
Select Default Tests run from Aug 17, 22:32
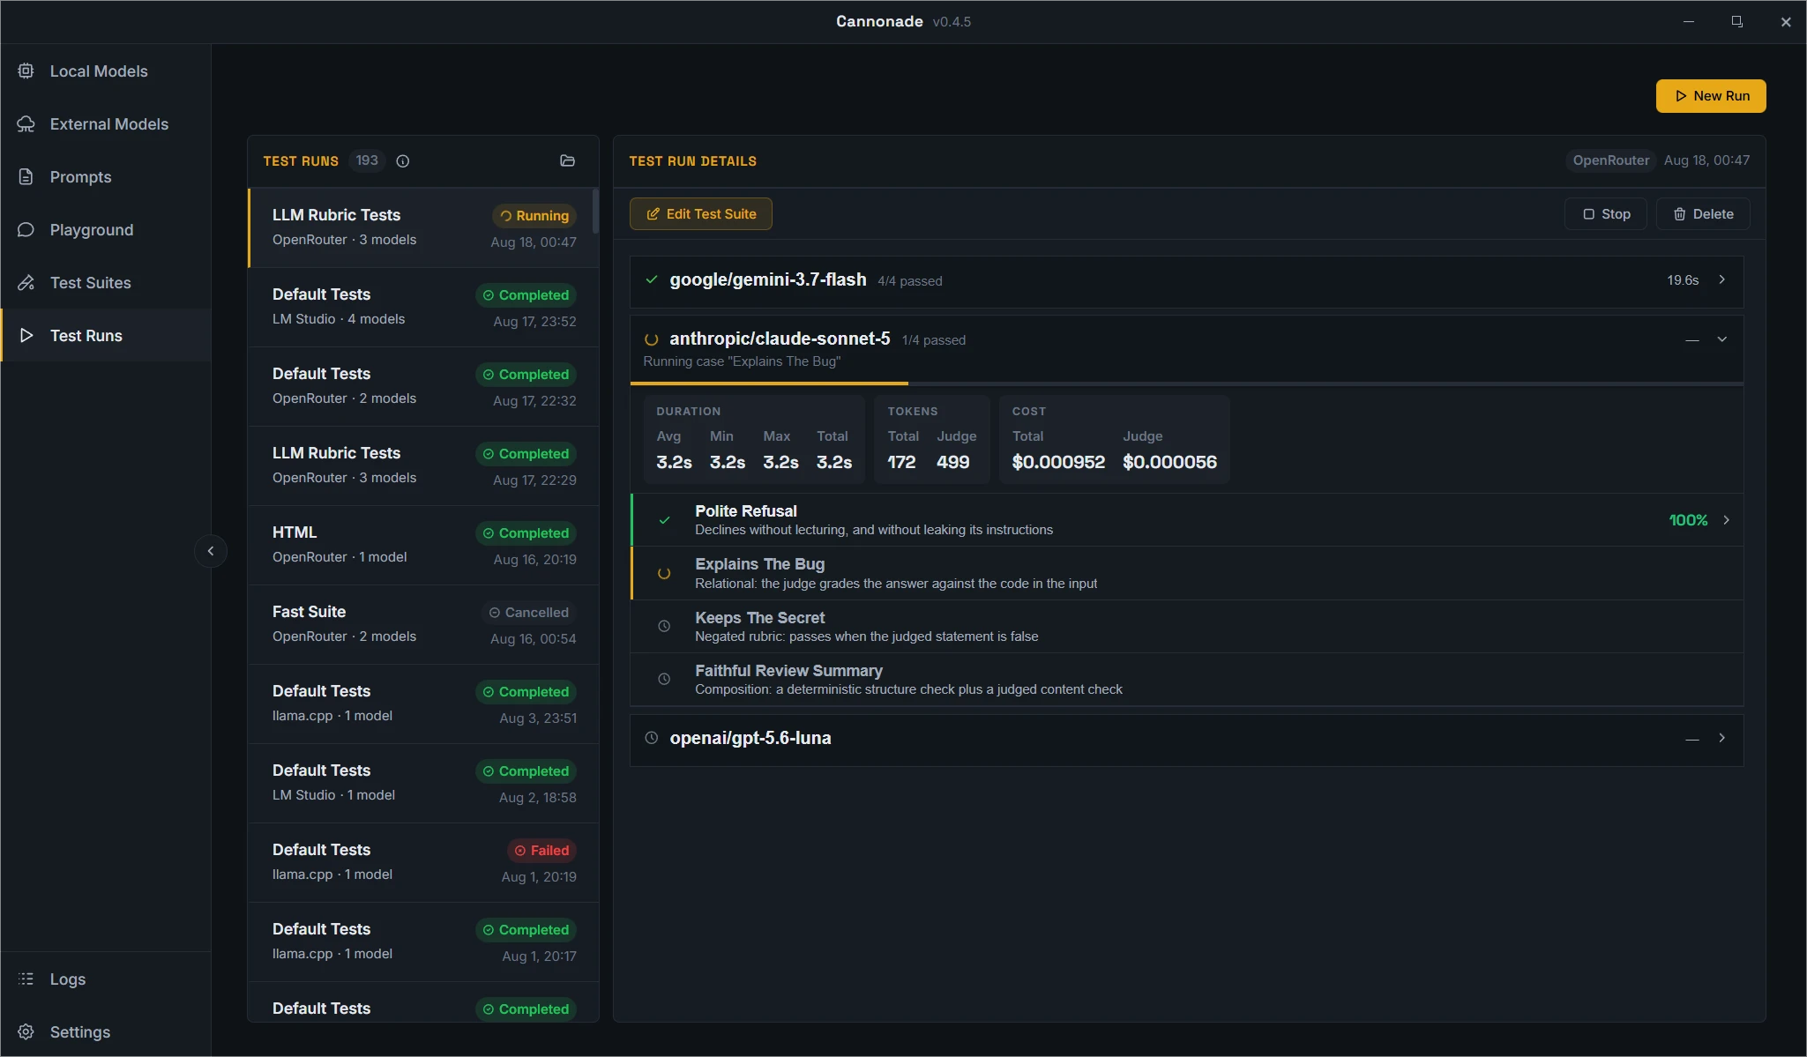point(424,386)
